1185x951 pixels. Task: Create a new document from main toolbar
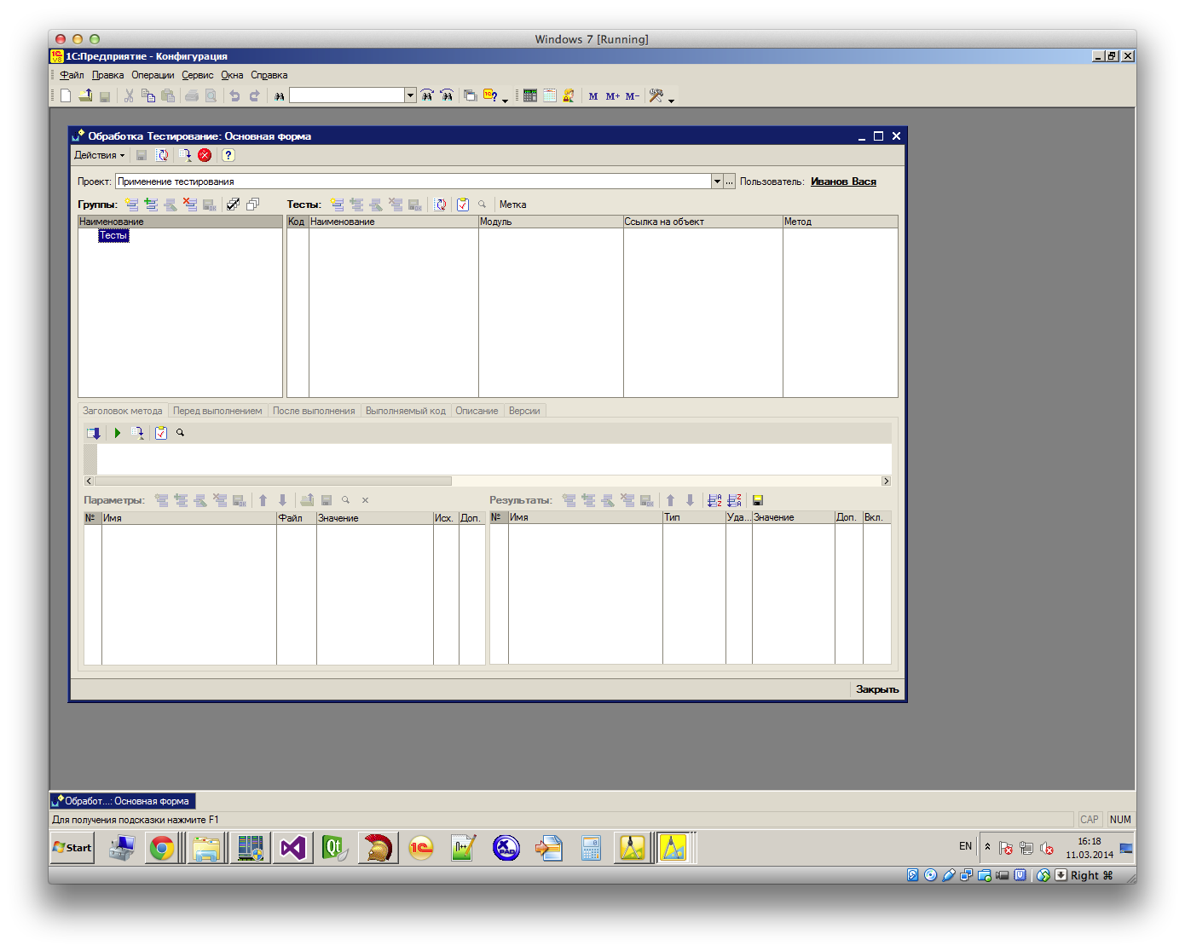coord(66,95)
